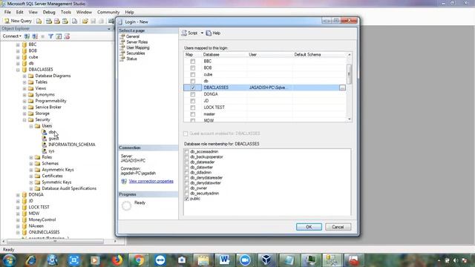Click the New Query toolbar button
Image resolution: width=475 pixels, height=267 pixels.
click(x=18, y=21)
